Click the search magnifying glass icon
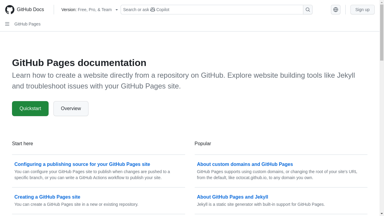 [x=307, y=10]
